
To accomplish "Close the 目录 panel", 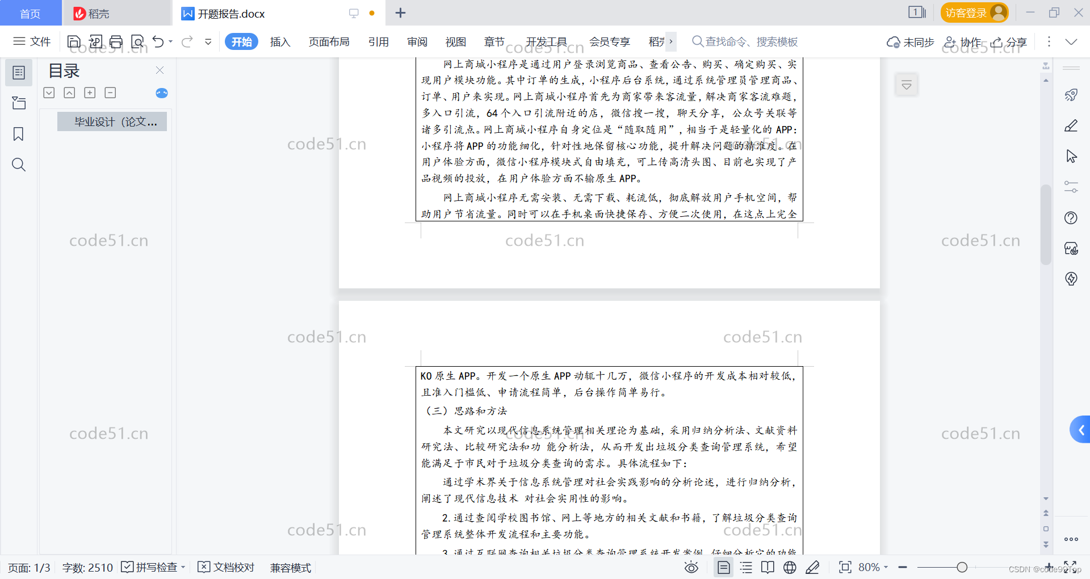I will tap(160, 70).
